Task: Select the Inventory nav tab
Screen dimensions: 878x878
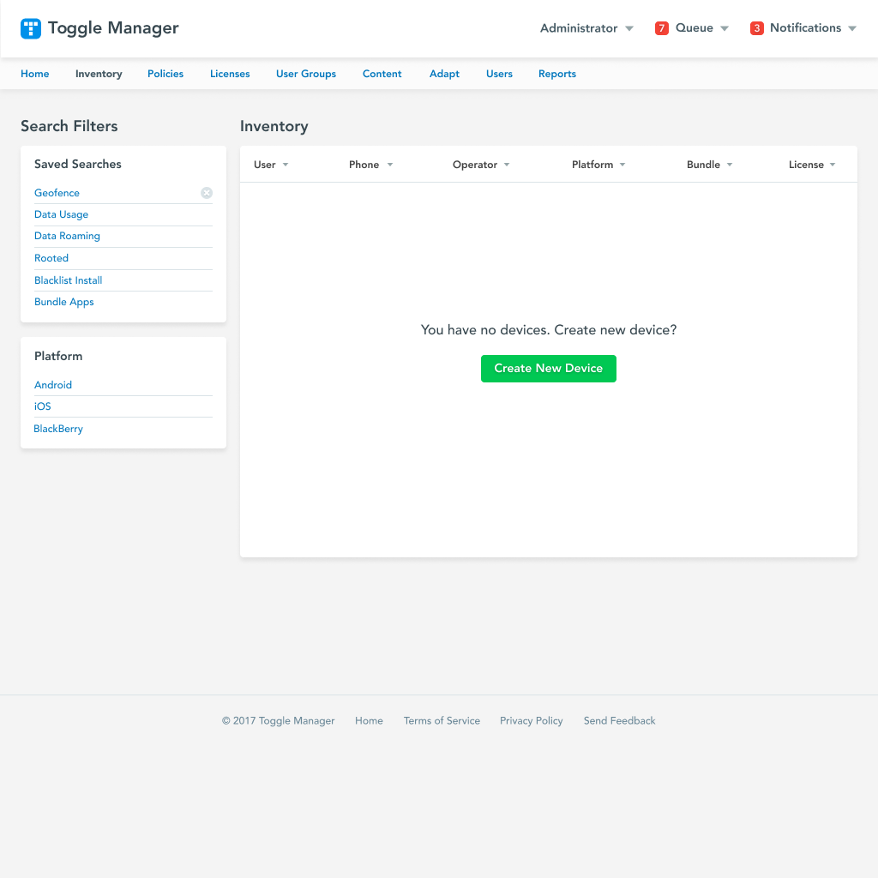Action: pyautogui.click(x=99, y=74)
